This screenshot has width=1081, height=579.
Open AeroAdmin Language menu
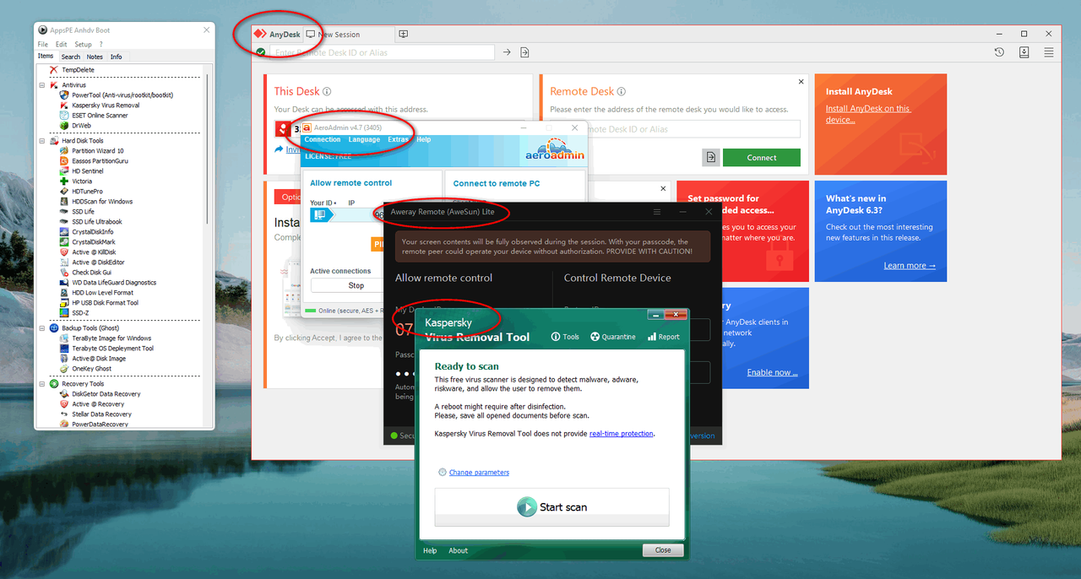[x=364, y=139]
